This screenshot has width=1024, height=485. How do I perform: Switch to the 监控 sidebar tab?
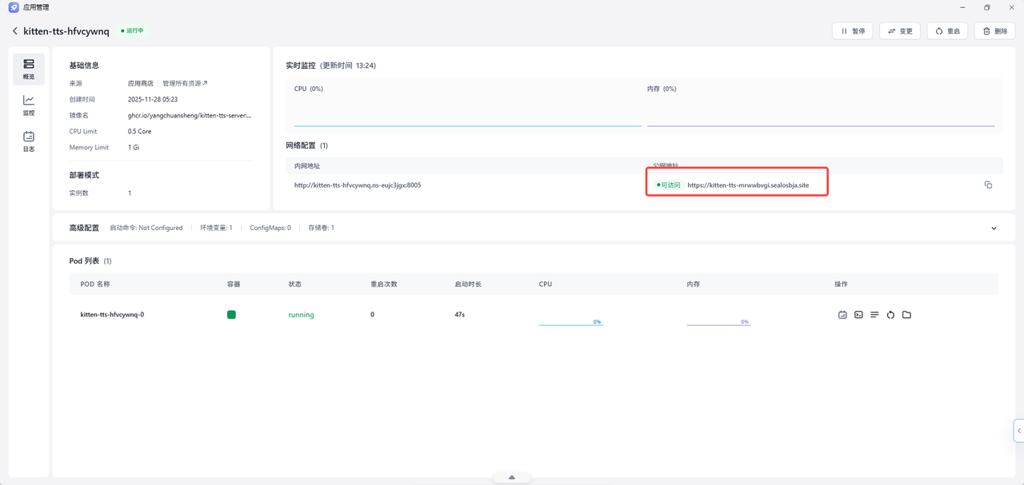coord(29,105)
